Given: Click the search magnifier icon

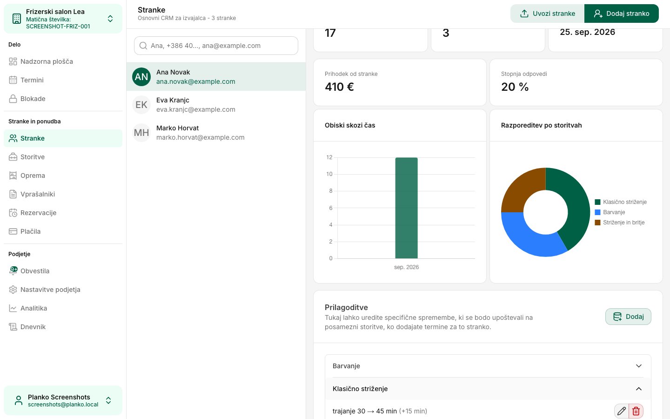Looking at the screenshot, I should (143, 46).
